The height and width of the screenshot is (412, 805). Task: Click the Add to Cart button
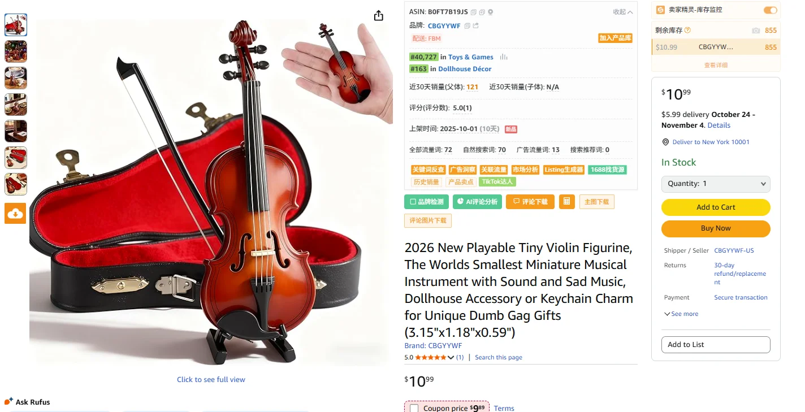[x=716, y=207]
